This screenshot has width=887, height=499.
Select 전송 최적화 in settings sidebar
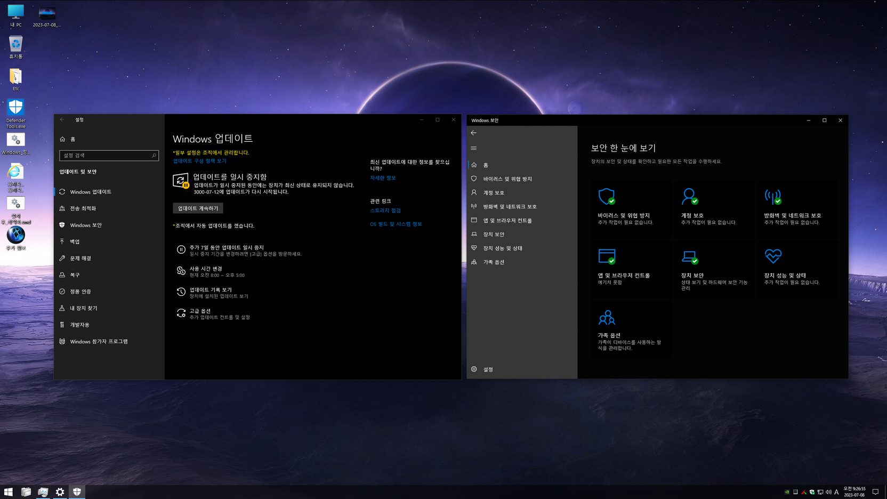tap(109, 208)
